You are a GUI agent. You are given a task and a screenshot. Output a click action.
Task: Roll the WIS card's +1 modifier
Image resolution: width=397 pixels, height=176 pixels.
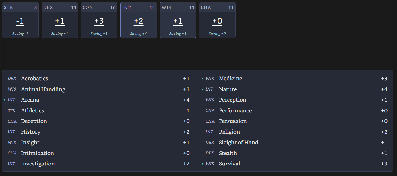(x=178, y=21)
